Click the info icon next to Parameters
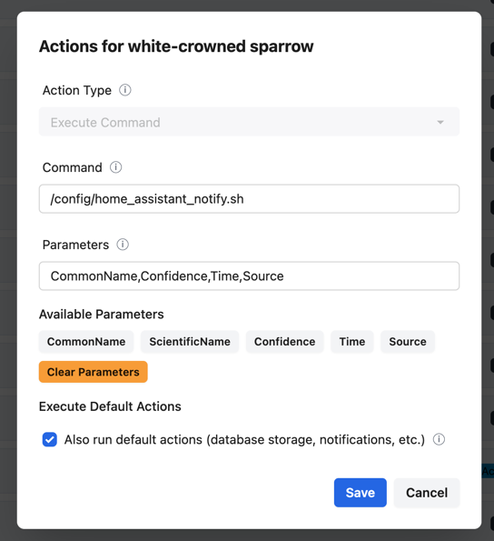The image size is (494, 541). pos(123,245)
